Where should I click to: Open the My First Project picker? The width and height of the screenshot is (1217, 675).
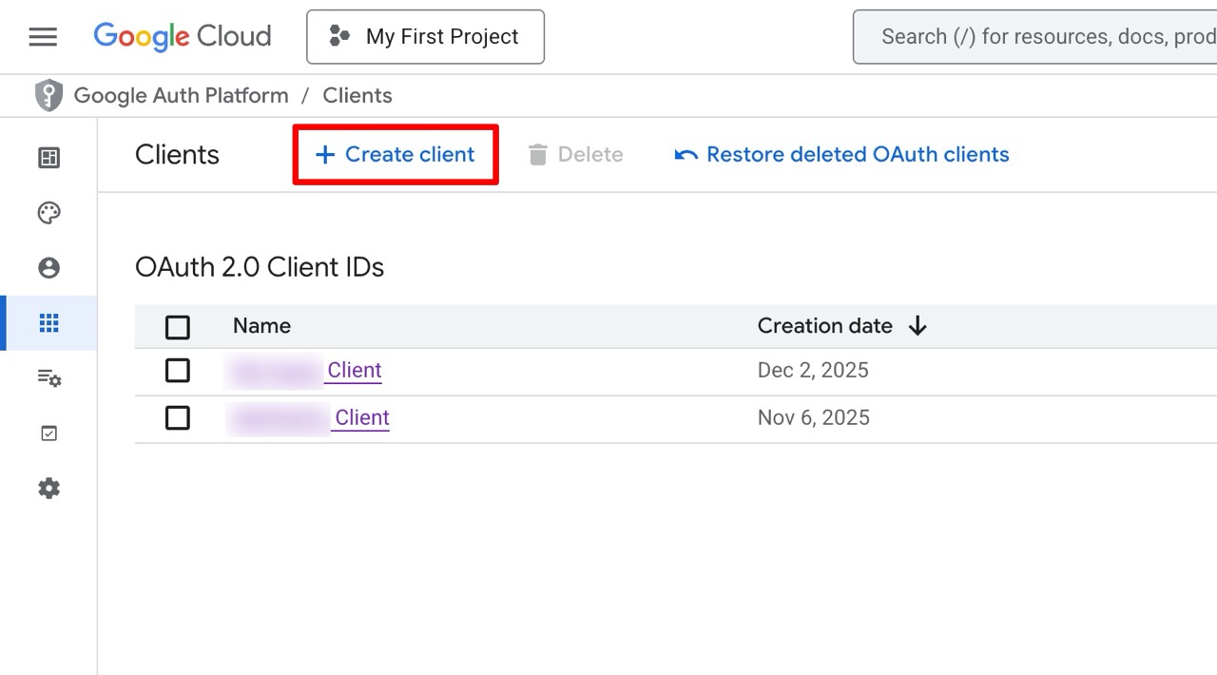pyautogui.click(x=425, y=37)
